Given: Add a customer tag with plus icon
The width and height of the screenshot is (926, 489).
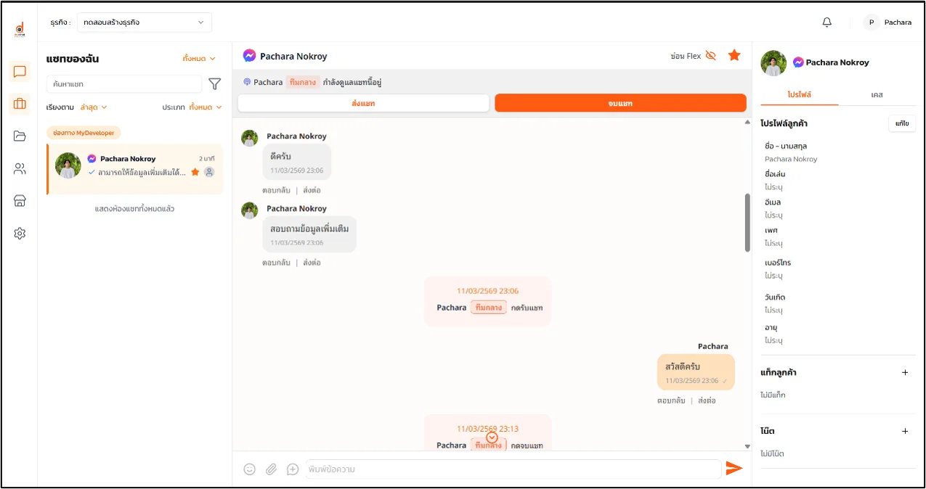Looking at the screenshot, I should coord(905,372).
